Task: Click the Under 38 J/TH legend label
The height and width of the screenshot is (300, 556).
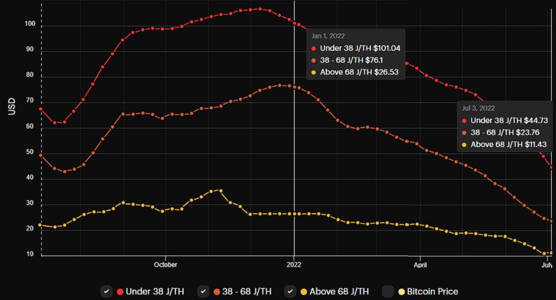Action: (155, 291)
